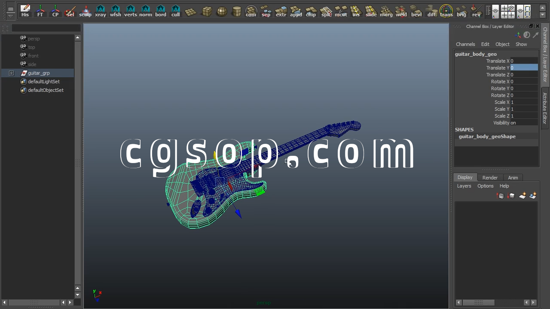Screen dimensions: 550x309
Task: Click the bevl bevel shelf icon
Action: point(416,11)
